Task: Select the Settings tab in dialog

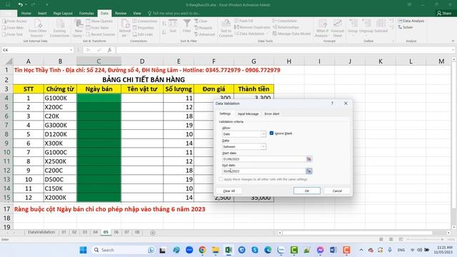Action: 225,114
